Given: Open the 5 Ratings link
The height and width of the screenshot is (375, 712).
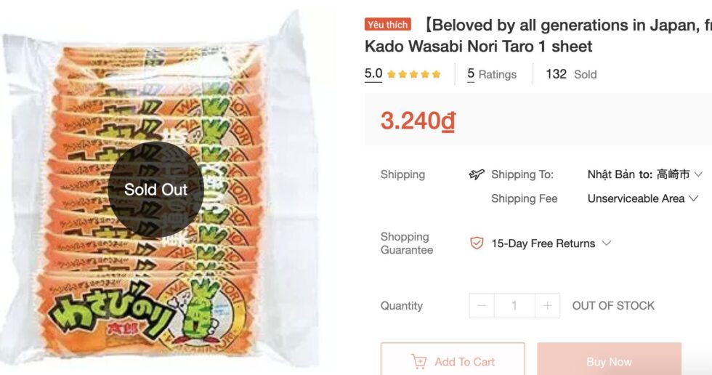Looking at the screenshot, I should (492, 74).
